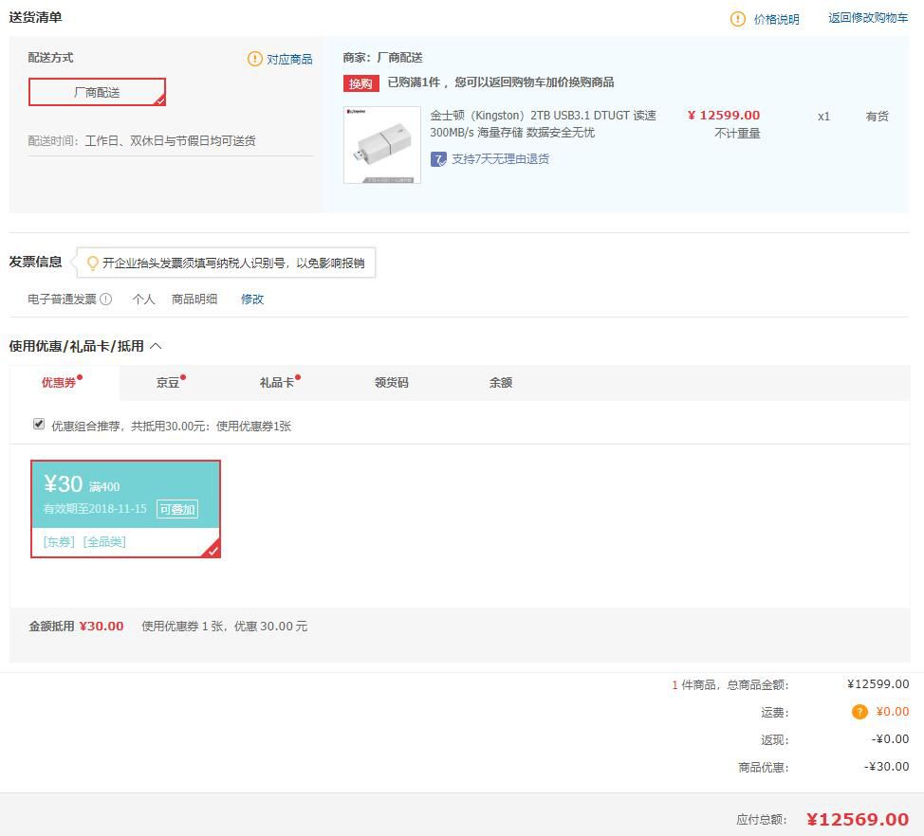Click the [全品类] label on the coupon
Screen dimensions: 924x836
click(x=104, y=541)
